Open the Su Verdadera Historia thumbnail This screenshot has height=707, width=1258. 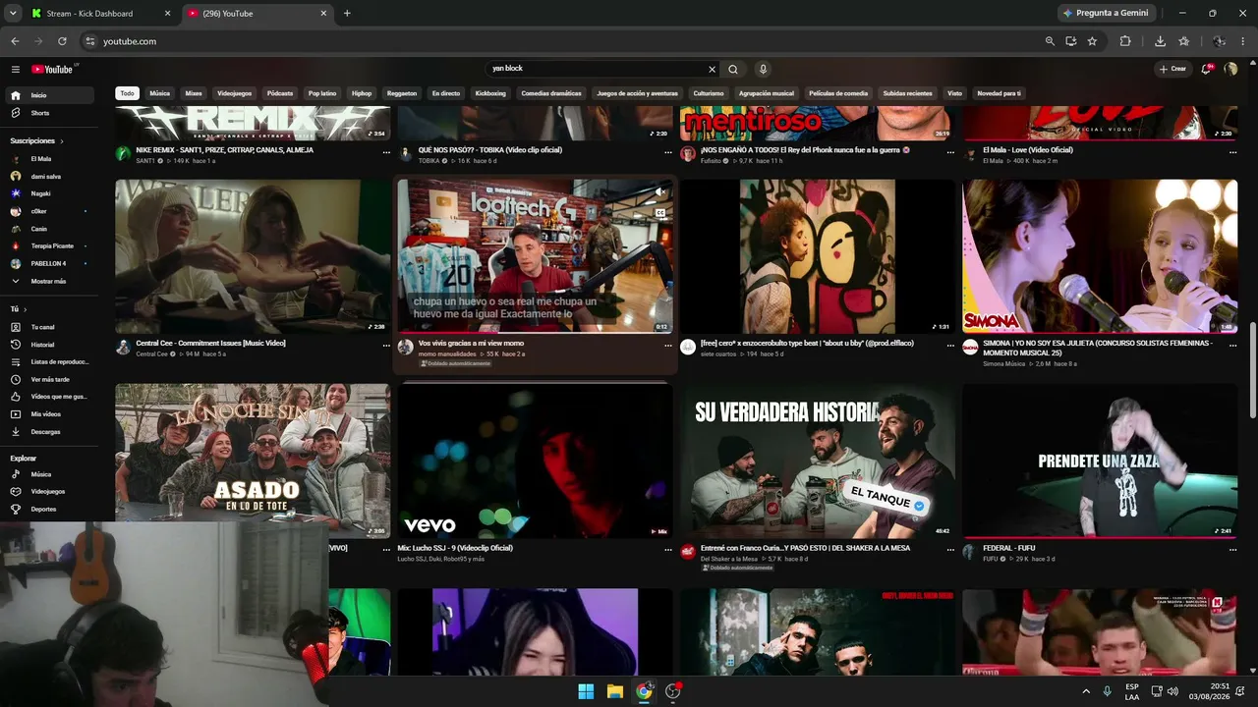(x=818, y=461)
